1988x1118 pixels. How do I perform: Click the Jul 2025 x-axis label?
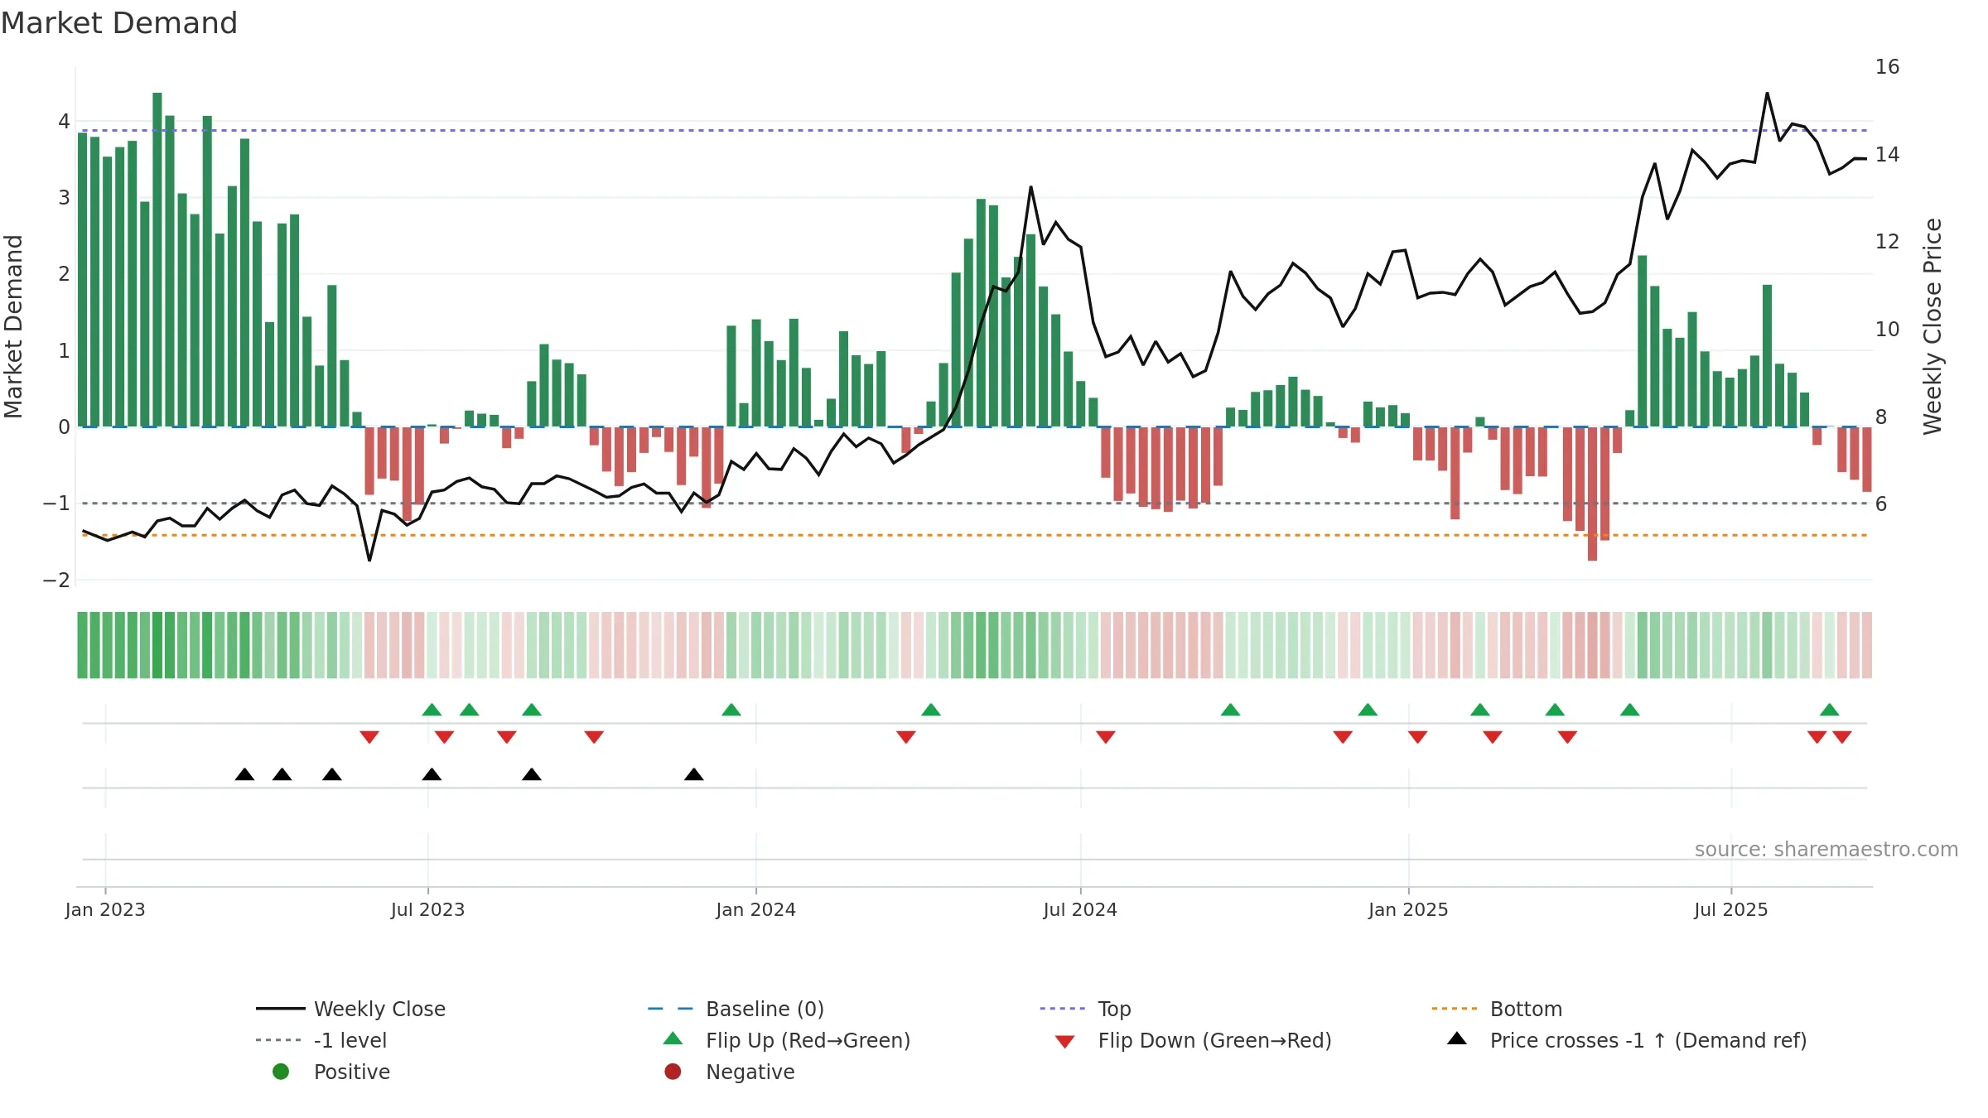tap(1731, 909)
